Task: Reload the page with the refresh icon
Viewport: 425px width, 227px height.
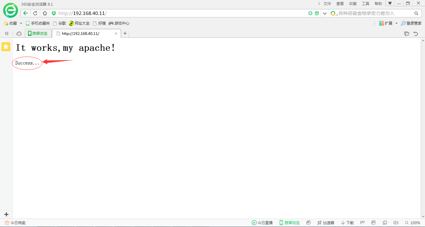Action: (x=35, y=13)
